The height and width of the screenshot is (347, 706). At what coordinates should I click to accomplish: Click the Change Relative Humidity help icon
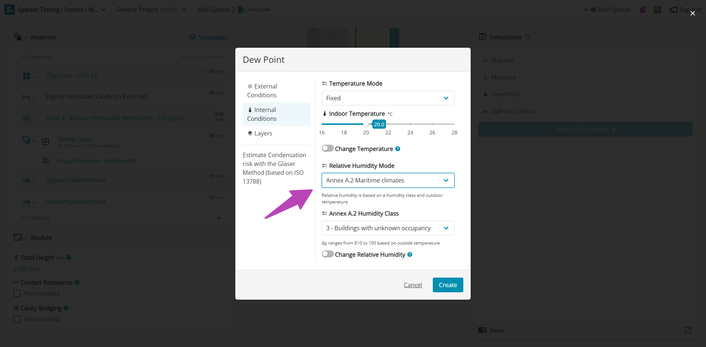[x=410, y=254]
